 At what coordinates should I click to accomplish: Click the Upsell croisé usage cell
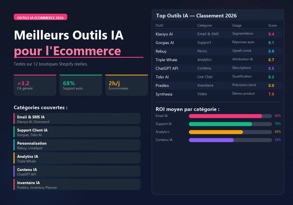pos(241,51)
